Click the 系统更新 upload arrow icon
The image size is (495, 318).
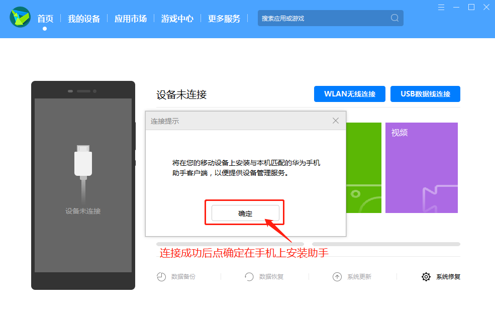337,277
